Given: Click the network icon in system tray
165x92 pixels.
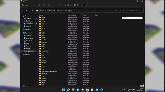Looking at the screenshot, I should click(x=129, y=90).
